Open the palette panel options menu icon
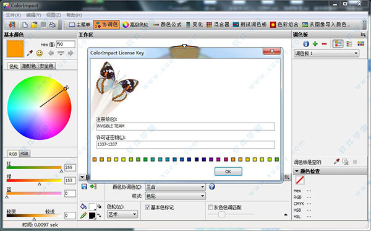The image size is (371, 231). click(363, 35)
